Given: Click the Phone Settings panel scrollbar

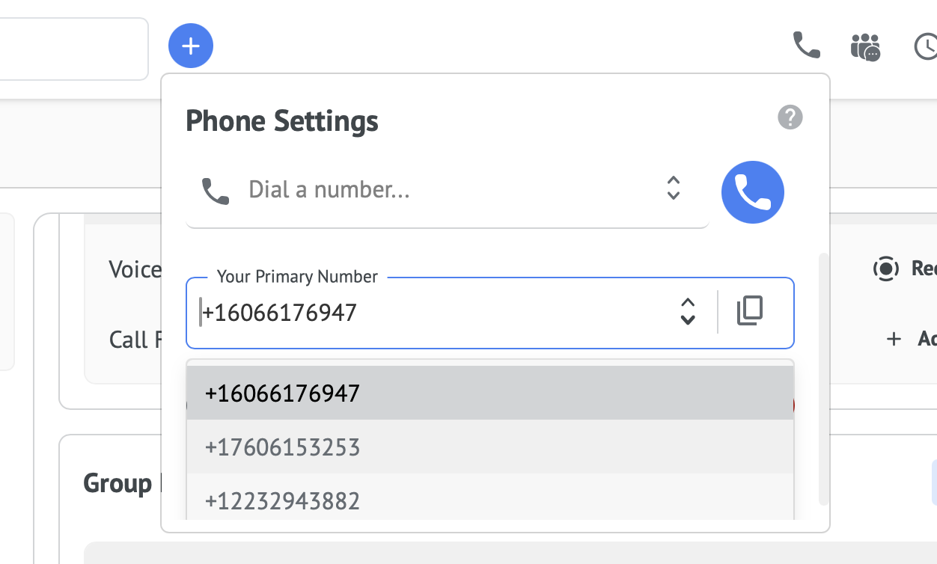Looking at the screenshot, I should (824, 374).
